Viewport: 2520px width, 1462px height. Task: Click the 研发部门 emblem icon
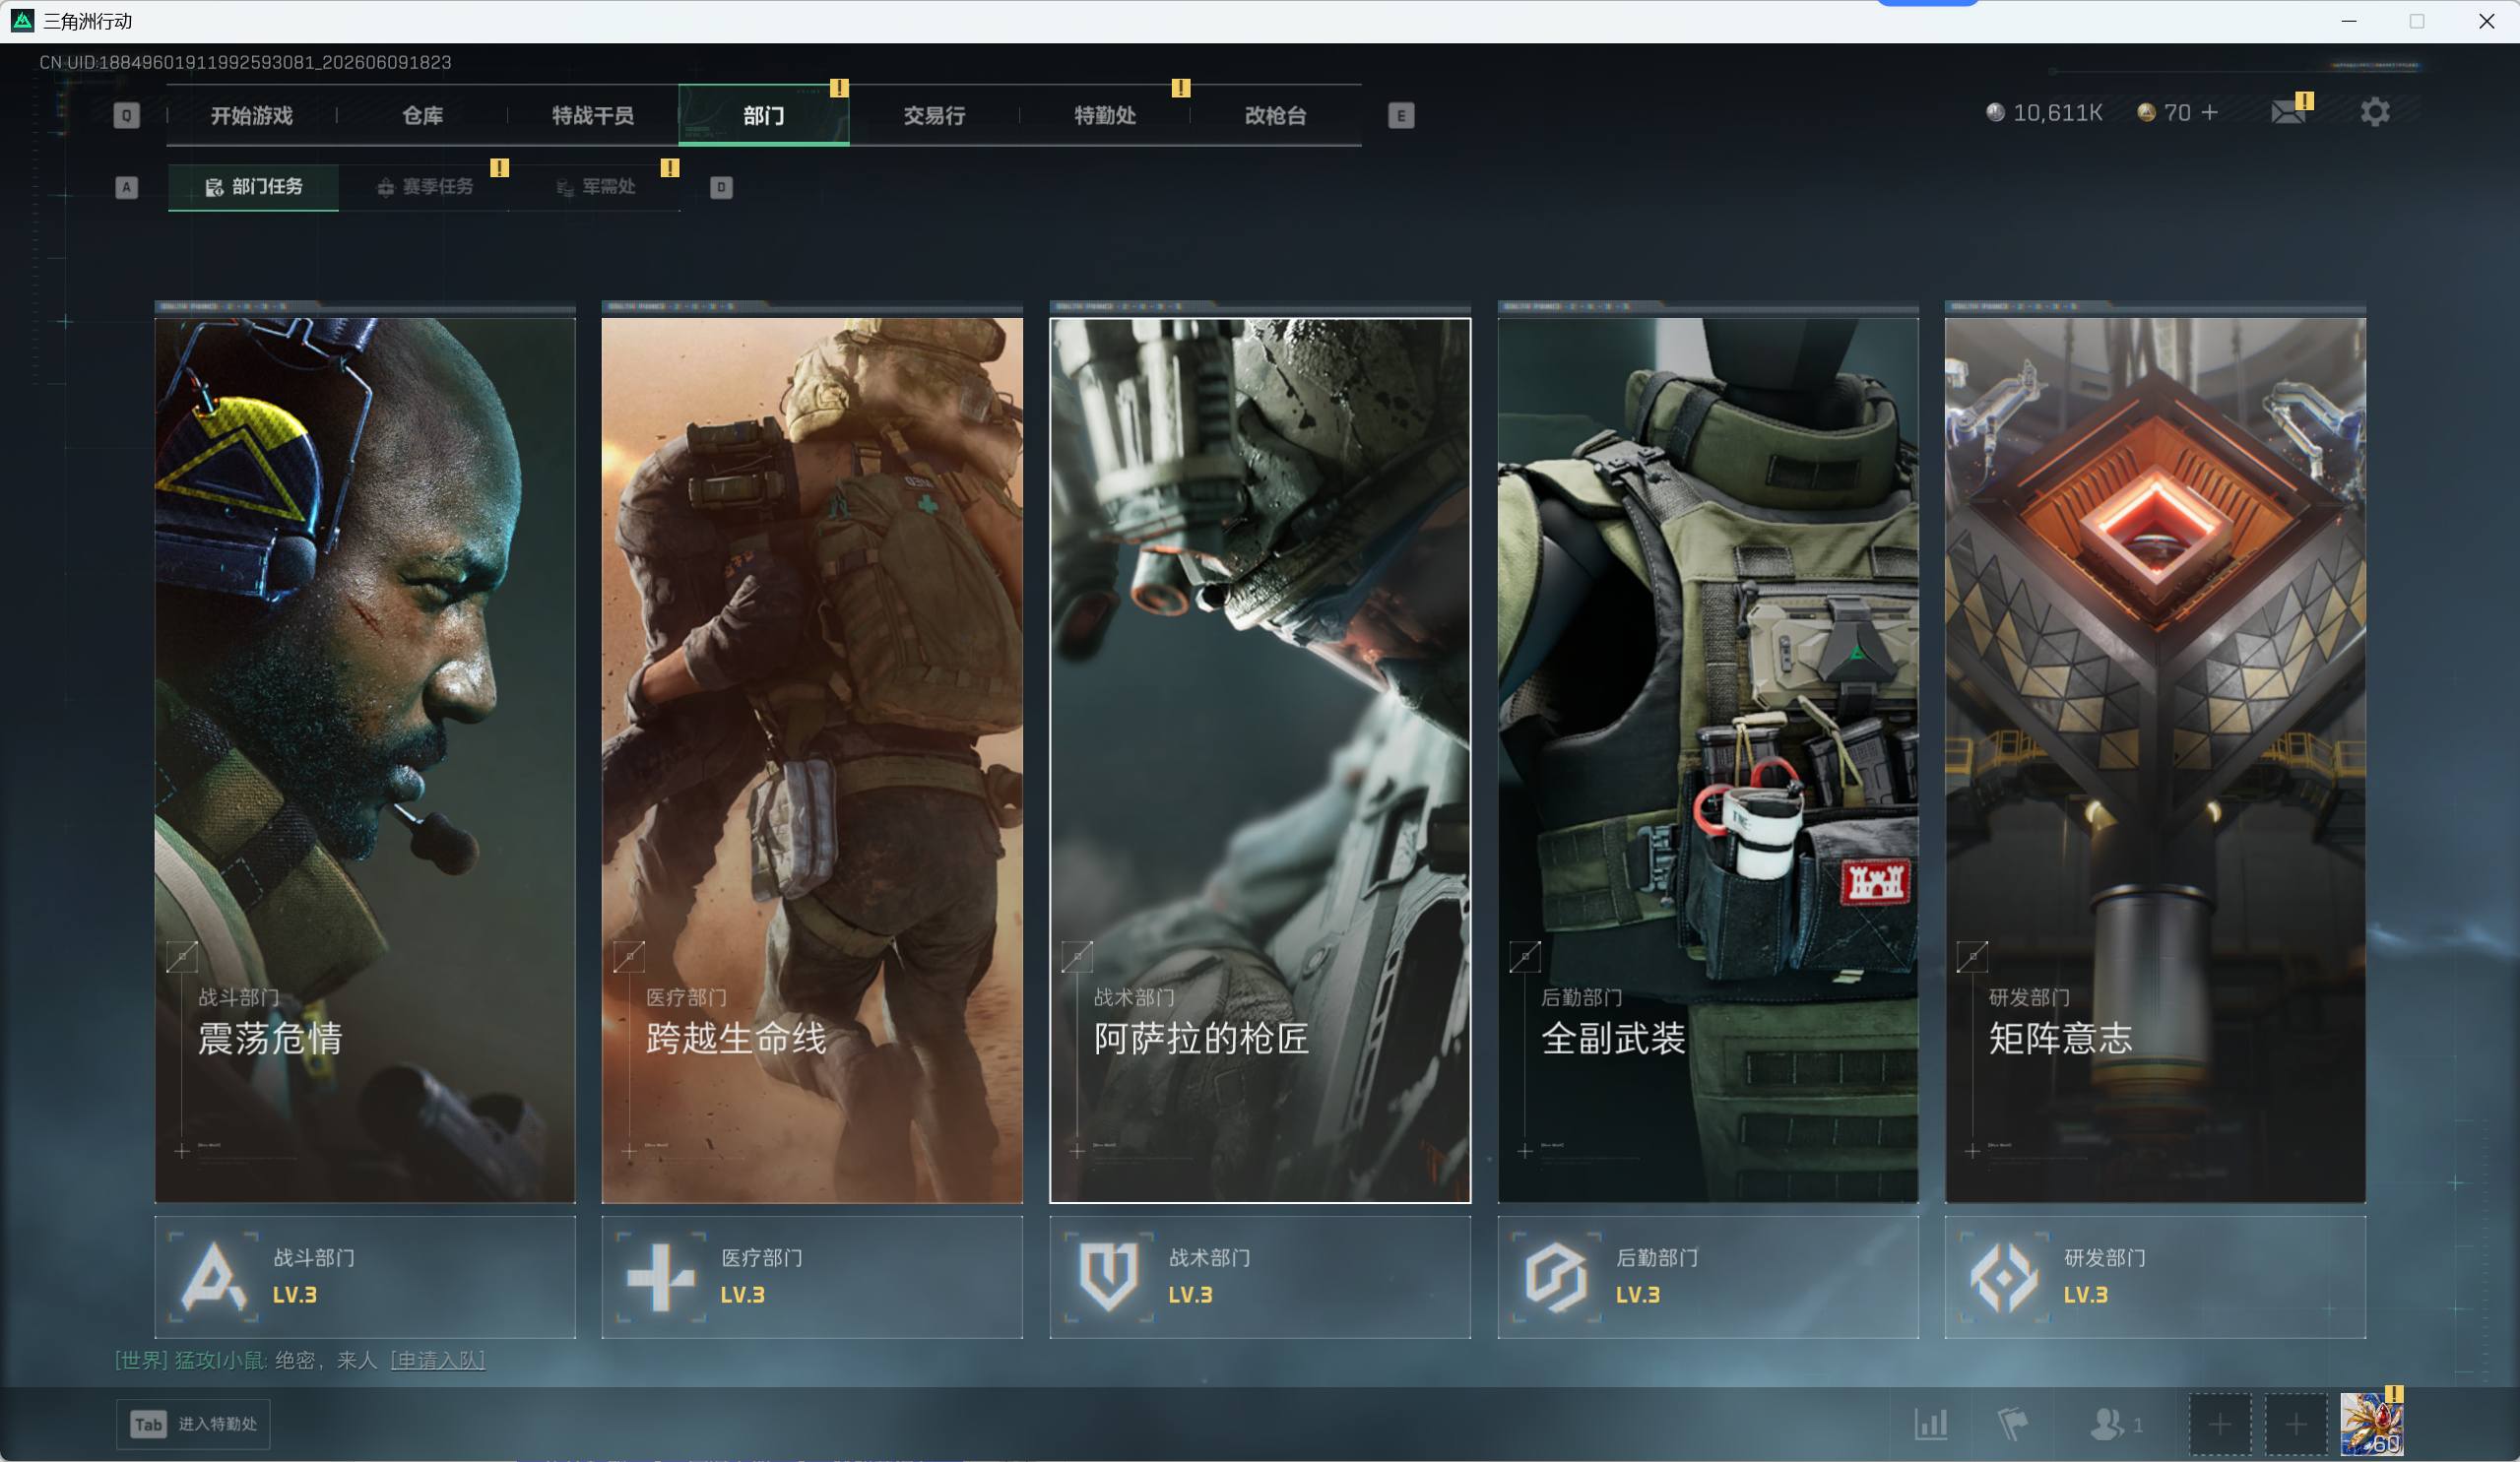coord(2004,1277)
